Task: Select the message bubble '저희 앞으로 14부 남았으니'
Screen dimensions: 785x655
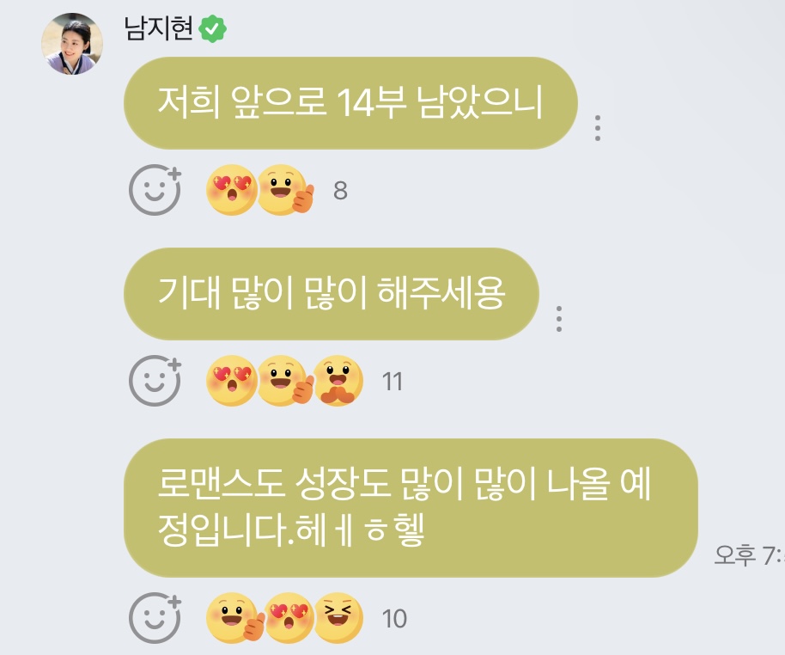Action: click(350, 103)
